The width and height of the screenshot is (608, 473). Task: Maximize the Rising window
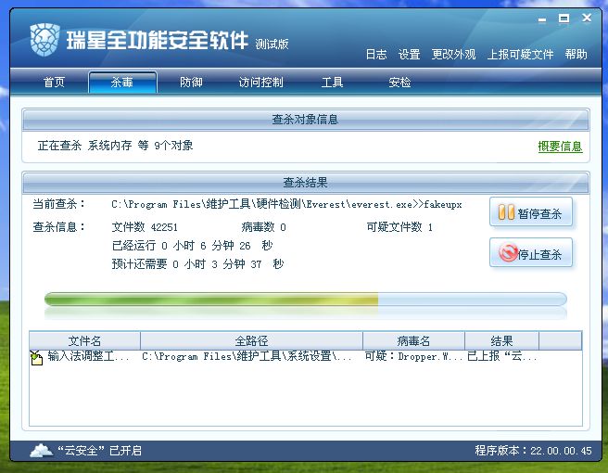[564, 19]
